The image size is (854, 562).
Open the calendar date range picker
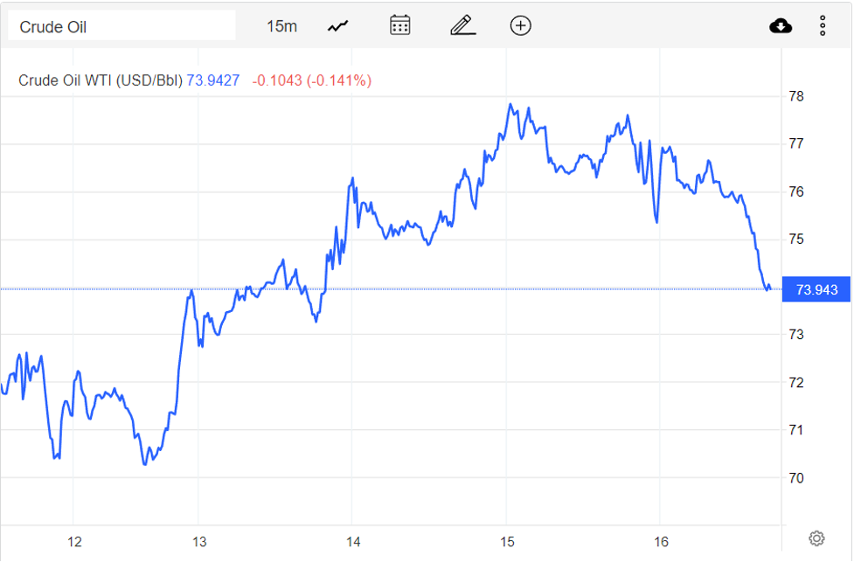400,25
